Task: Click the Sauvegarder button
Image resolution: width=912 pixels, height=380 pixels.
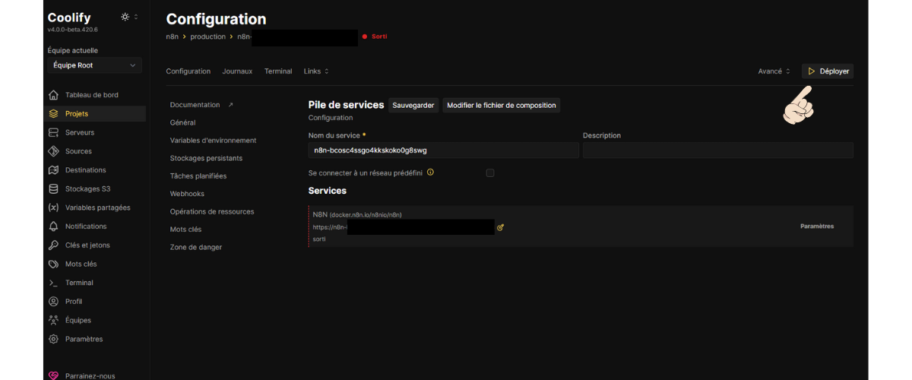Action: point(413,106)
